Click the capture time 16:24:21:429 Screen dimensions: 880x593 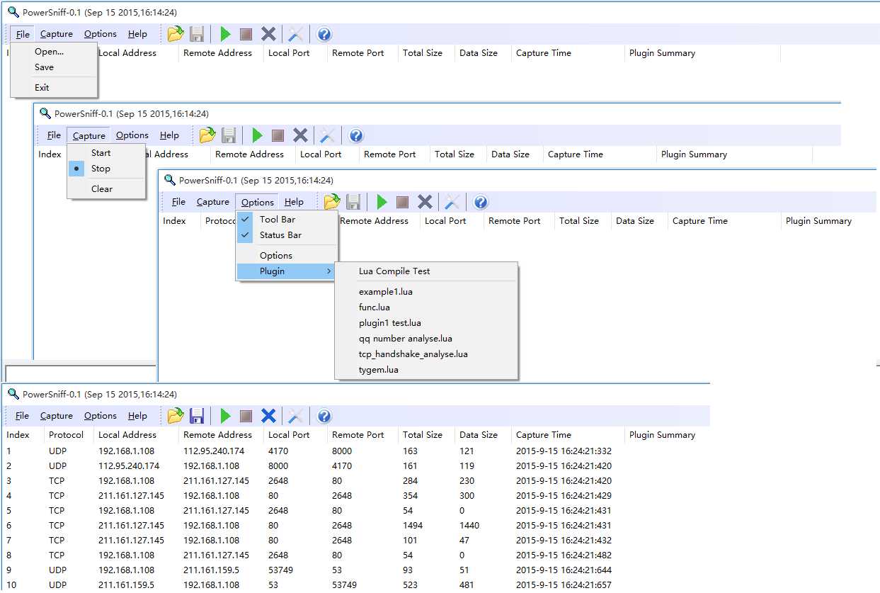click(x=564, y=496)
